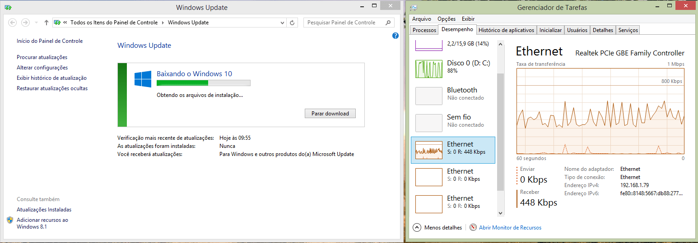698x243 pixels.
Task: Click the Back arrow in Windows Update
Action: click(12, 23)
